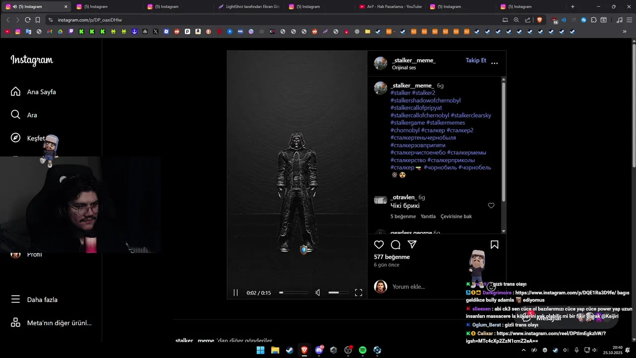Click _stalker__meme_ profile avatar in header

pyautogui.click(x=381, y=63)
